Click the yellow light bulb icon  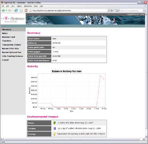tap(54, 134)
